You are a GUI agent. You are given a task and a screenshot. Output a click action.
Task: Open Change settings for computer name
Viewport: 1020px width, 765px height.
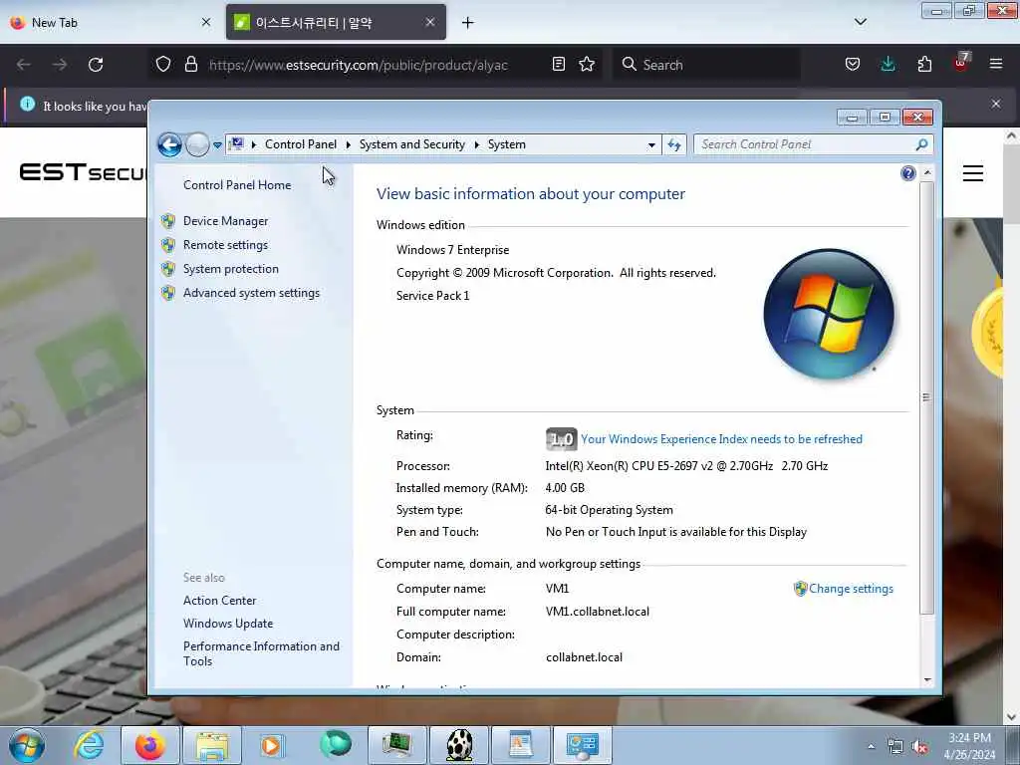(851, 589)
